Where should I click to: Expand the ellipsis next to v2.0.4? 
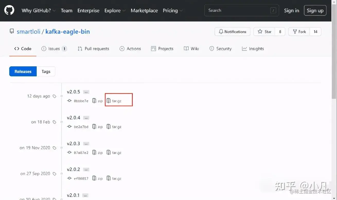(x=86, y=118)
